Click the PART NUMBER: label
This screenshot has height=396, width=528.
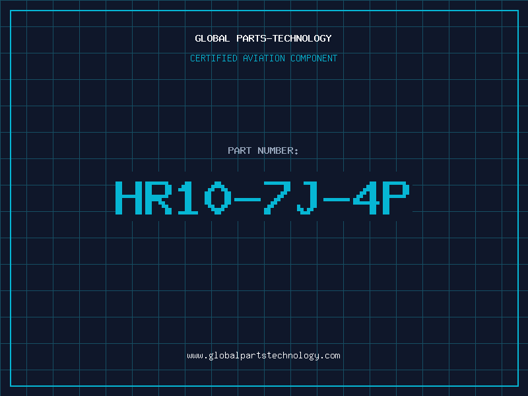tap(263, 150)
